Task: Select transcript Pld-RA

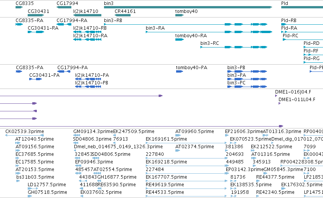Action: pos(289,28)
